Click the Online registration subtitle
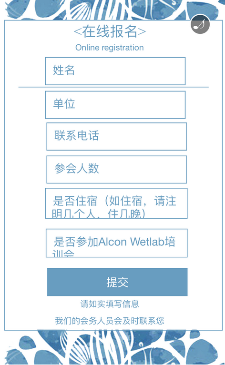Screen dimensions: 225x365 (x=110, y=48)
